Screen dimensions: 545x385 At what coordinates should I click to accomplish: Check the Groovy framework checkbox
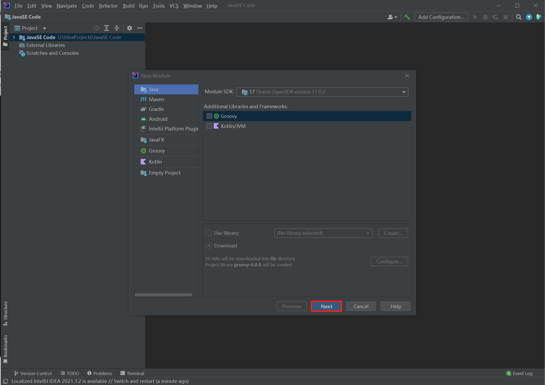[209, 116]
